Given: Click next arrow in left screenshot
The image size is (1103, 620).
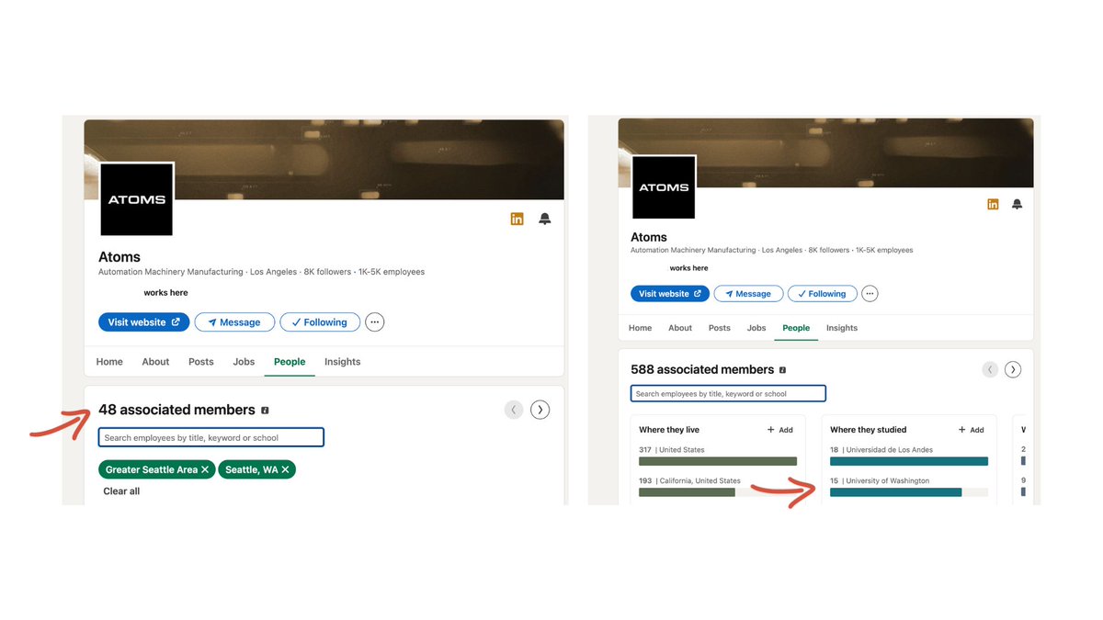Looking at the screenshot, I should [540, 410].
